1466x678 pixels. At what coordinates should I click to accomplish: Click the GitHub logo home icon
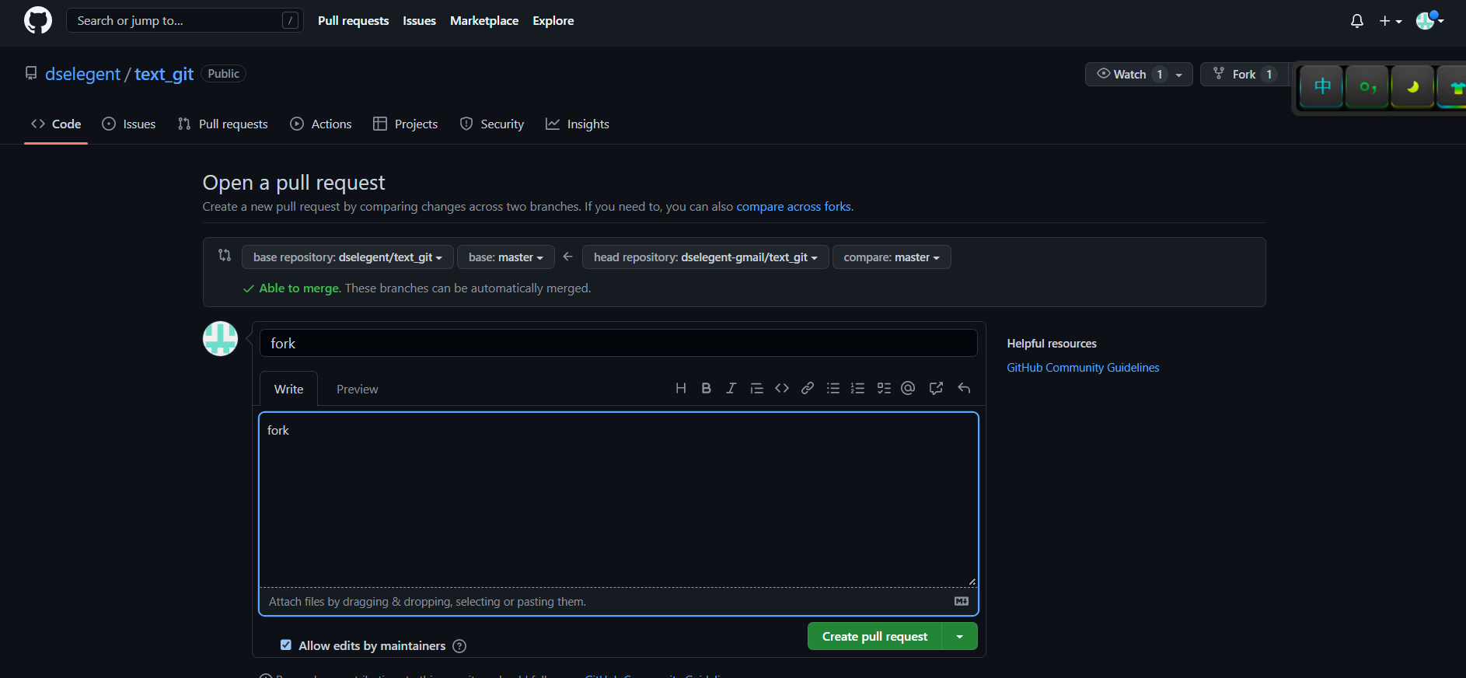tap(38, 20)
